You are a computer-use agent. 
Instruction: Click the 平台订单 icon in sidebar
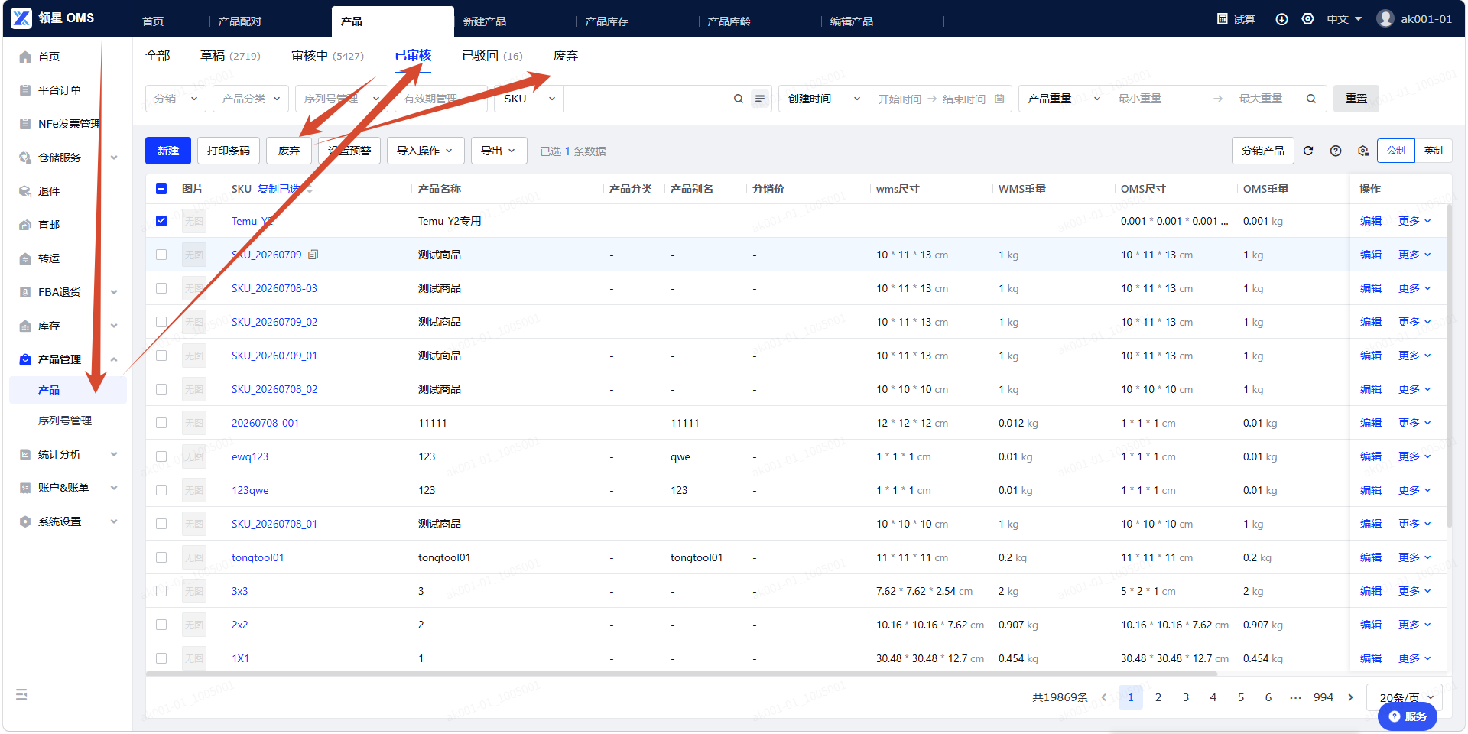tap(25, 90)
